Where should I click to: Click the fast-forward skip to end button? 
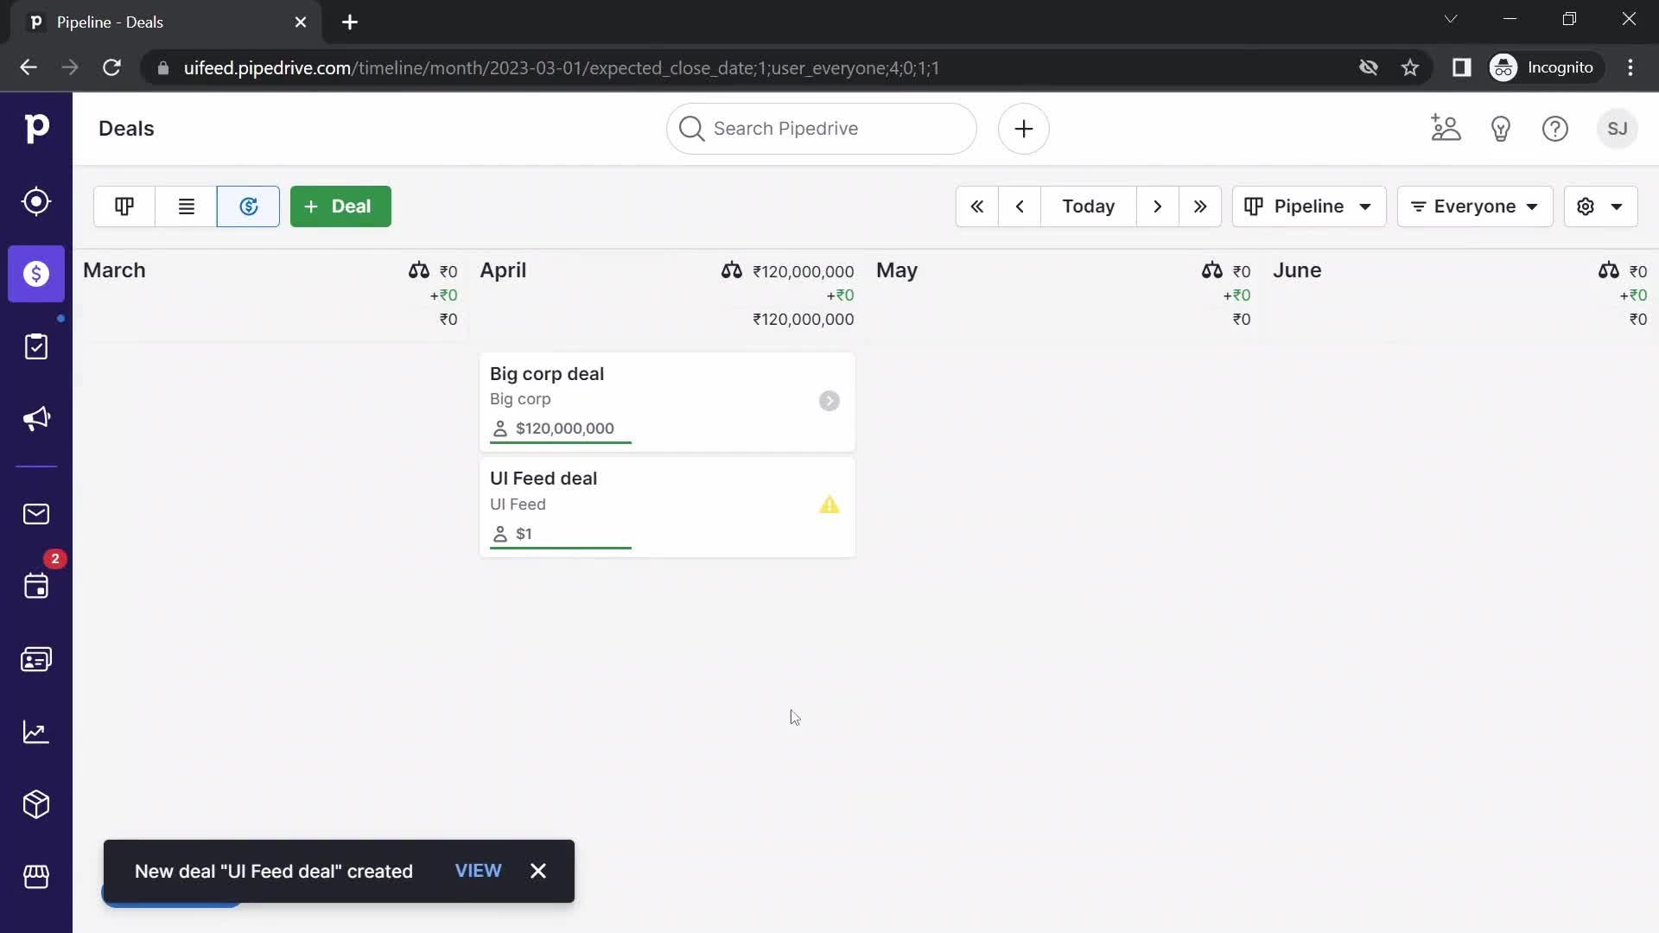1200,206
